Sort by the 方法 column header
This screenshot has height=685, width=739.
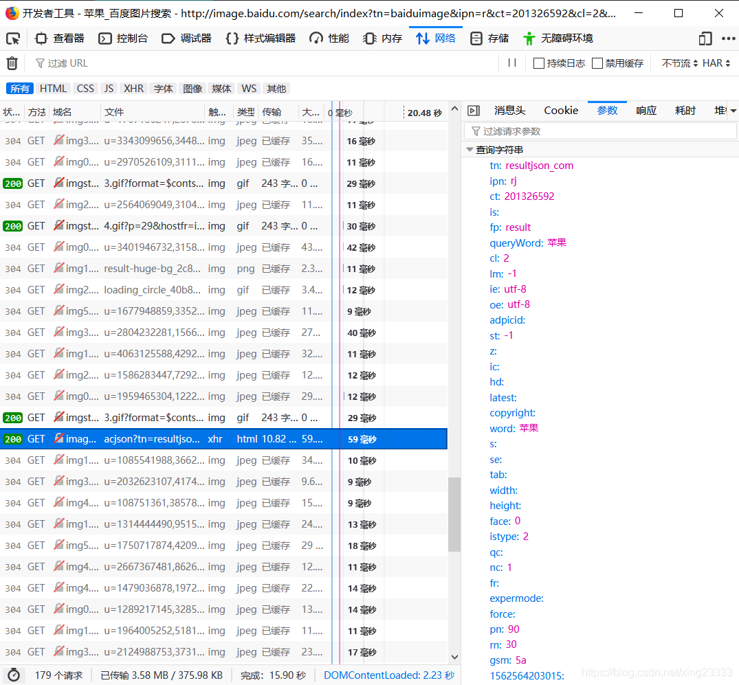36,112
